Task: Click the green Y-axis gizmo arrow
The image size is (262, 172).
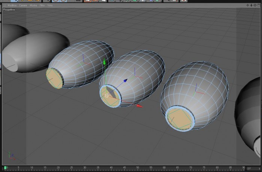Action: pos(104,61)
